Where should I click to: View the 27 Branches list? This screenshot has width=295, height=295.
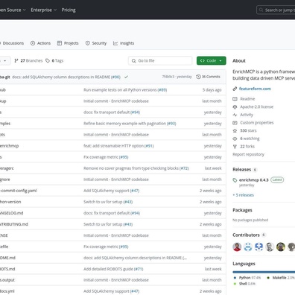coord(28,60)
